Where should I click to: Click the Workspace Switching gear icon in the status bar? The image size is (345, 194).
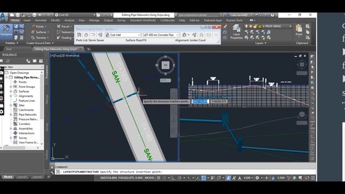coord(257,178)
